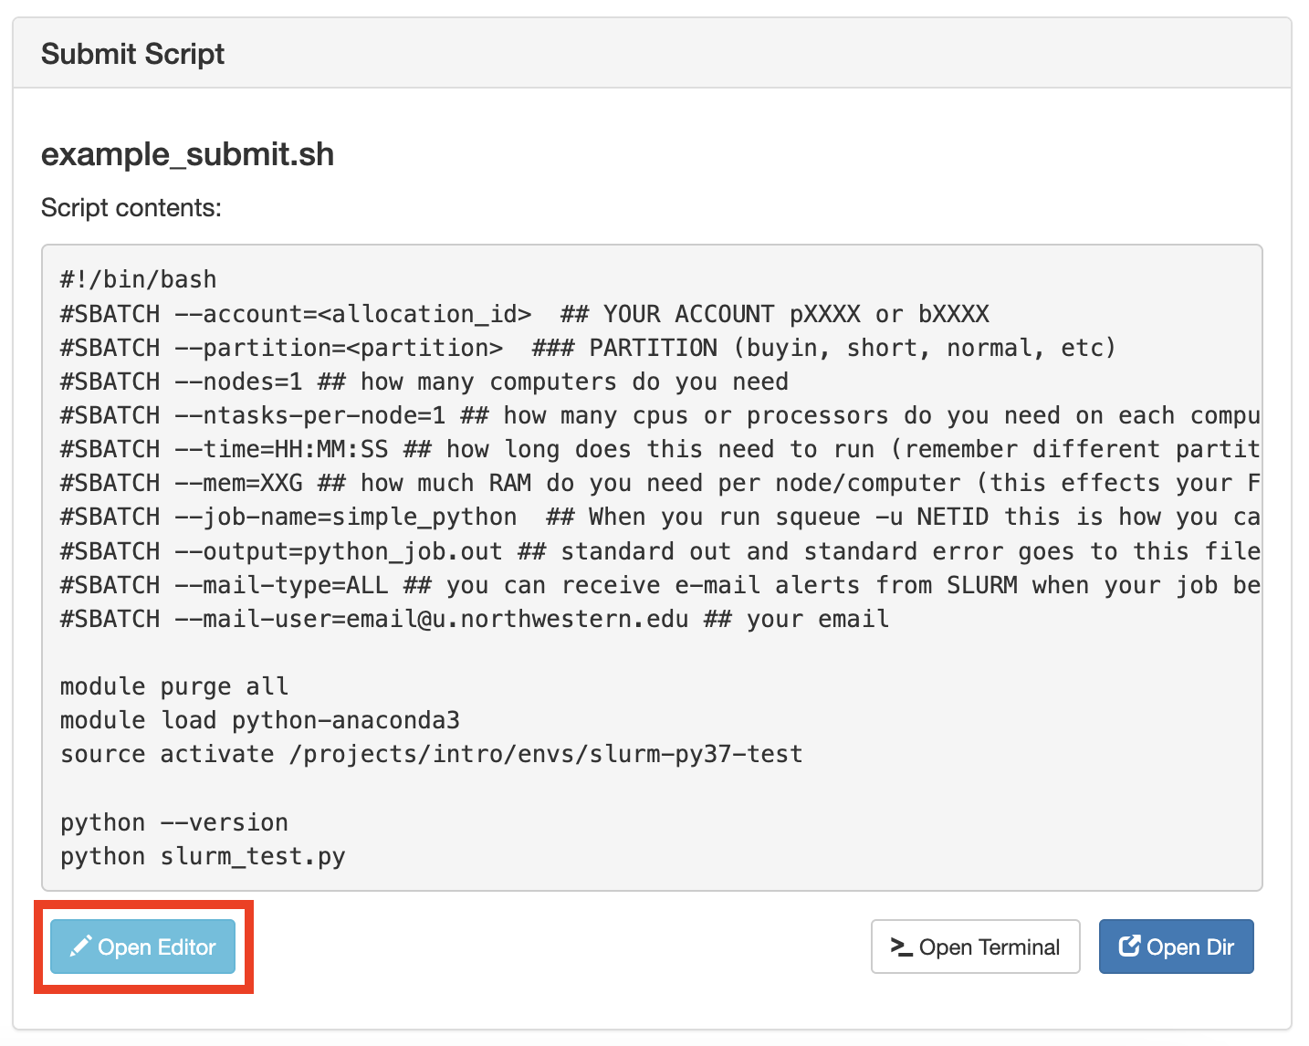
Task: Click the red-highlighted Open Editor control
Action: [142, 947]
